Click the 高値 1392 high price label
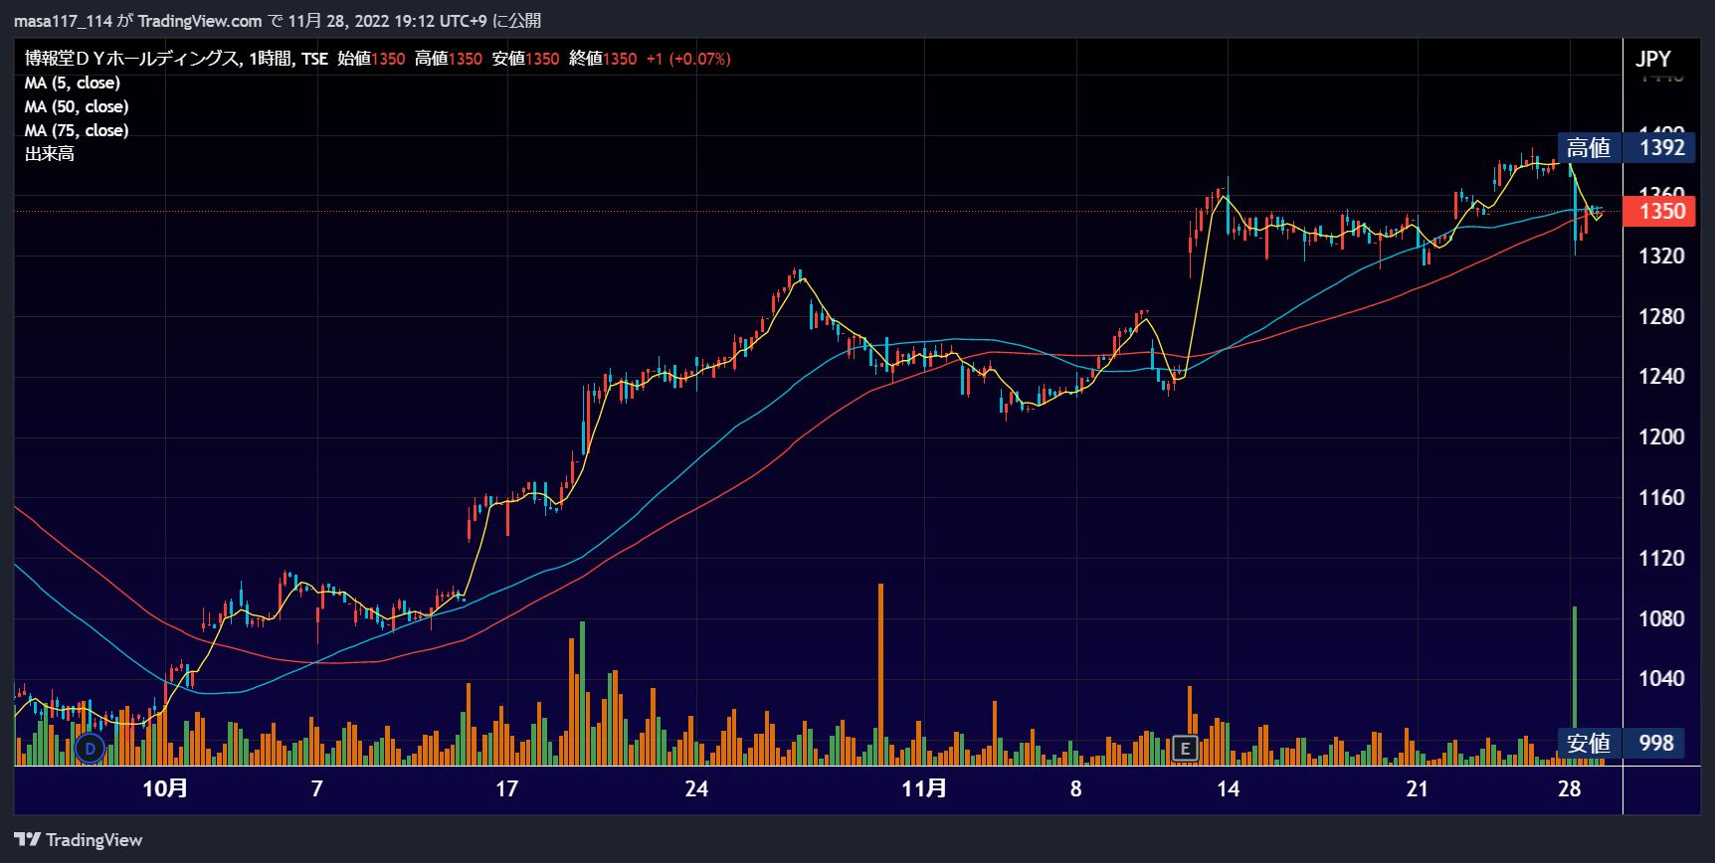Viewport: 1715px width, 863px height. (x=1625, y=148)
